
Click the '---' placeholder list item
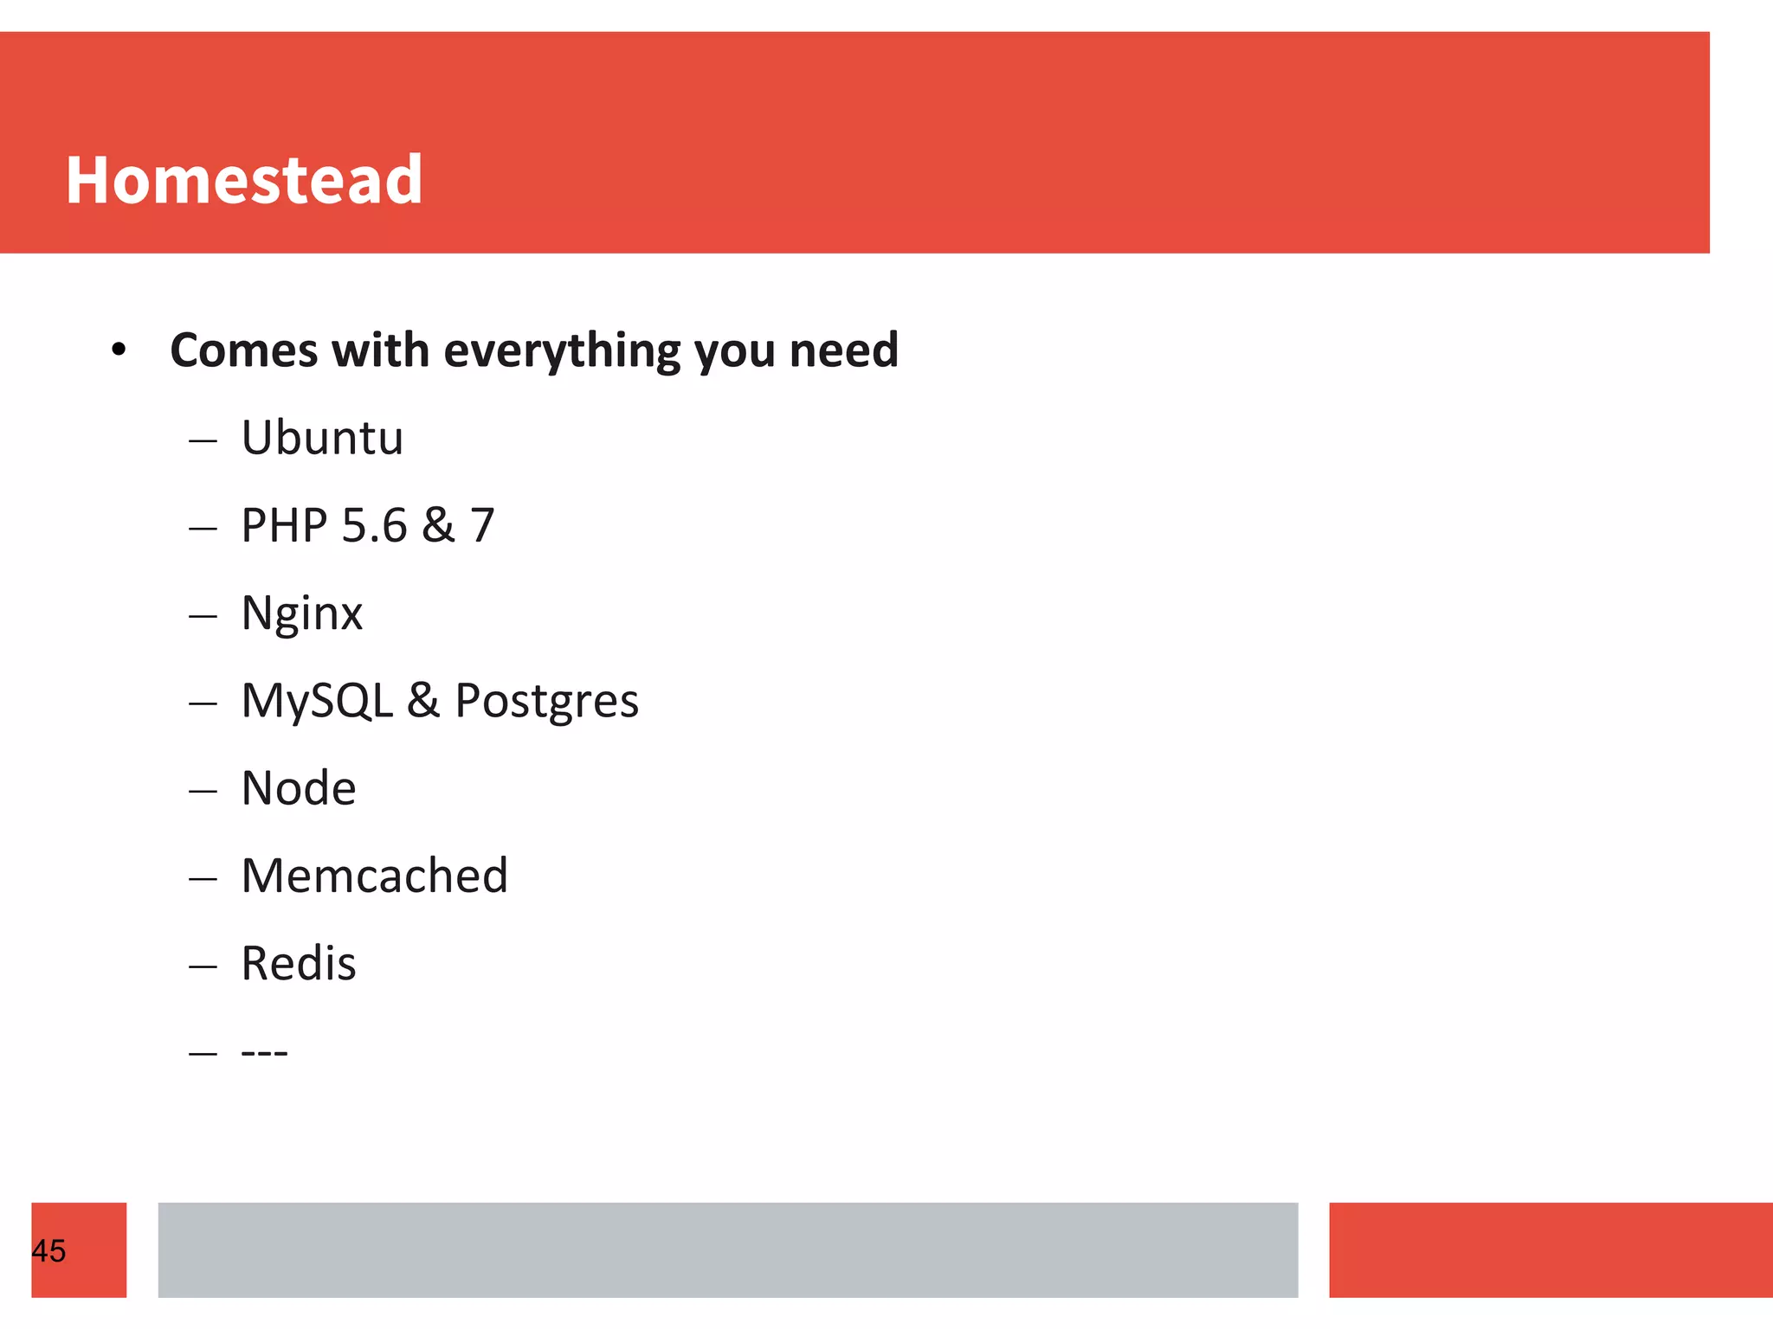click(264, 1053)
